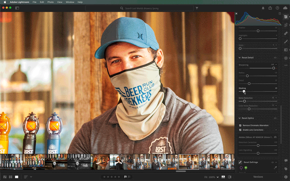The height and width of the screenshot is (181, 290).
Task: Open Defringe section dropdown arrow
Action: [x=276, y=162]
